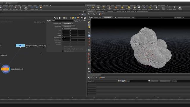This screenshot has width=190, height=107.
Task: Open Connectivity dropdown
Action: (x=69, y=26)
